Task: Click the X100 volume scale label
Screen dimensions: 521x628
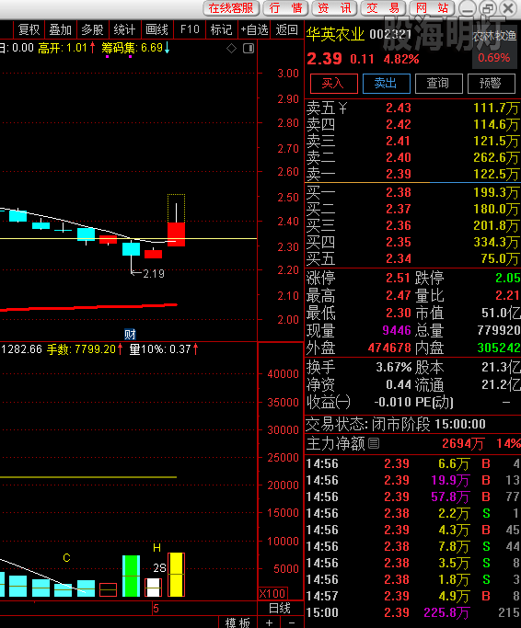Action: tap(272, 594)
